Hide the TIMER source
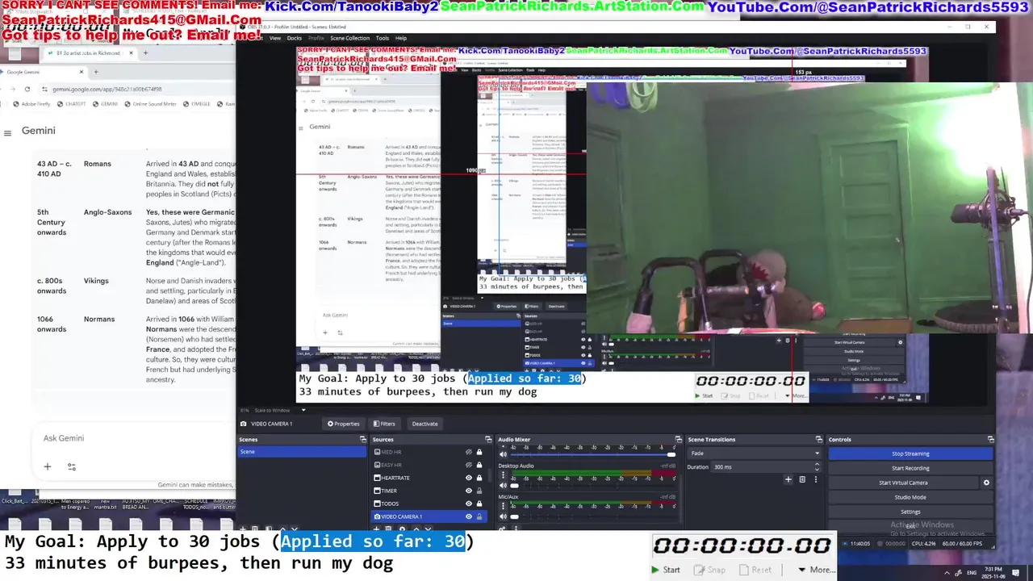1033x581 pixels. pyautogui.click(x=468, y=491)
